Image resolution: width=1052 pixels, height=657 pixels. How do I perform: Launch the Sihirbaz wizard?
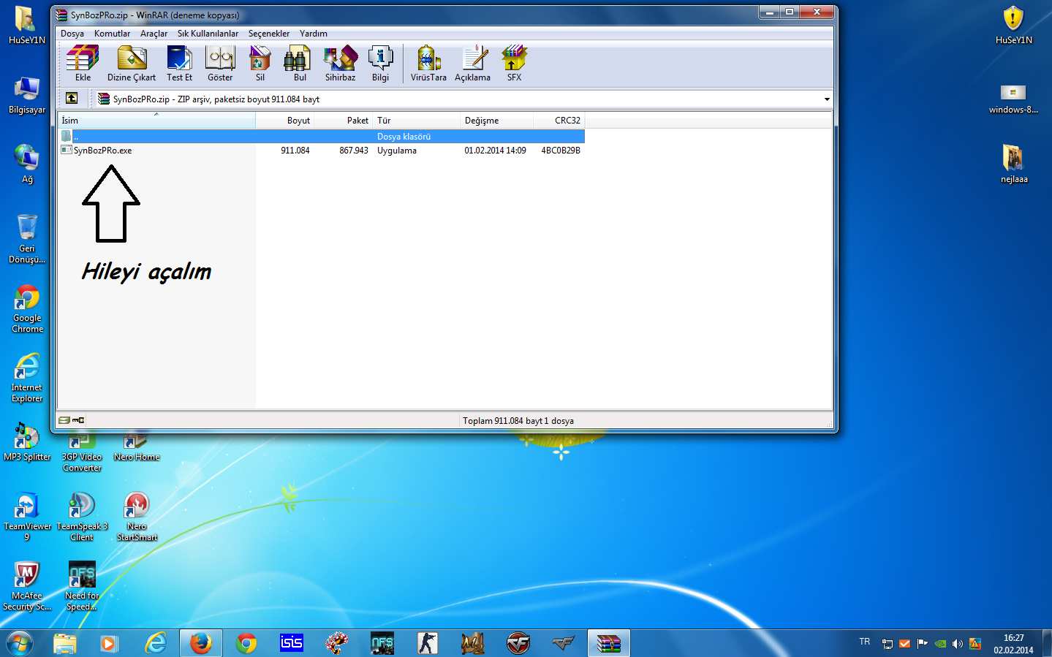coord(340,64)
